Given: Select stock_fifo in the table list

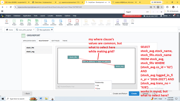Looking at the screenshot, I should pyautogui.click(x=39, y=48).
